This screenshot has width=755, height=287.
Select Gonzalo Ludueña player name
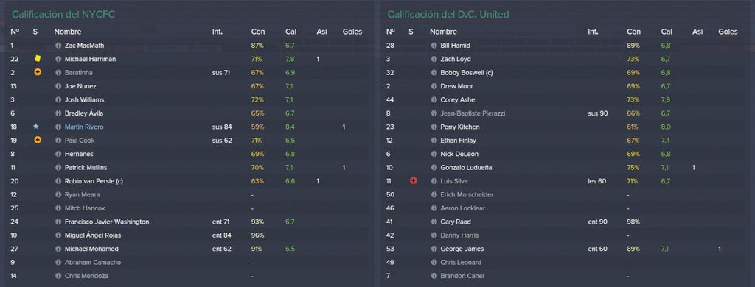point(466,168)
